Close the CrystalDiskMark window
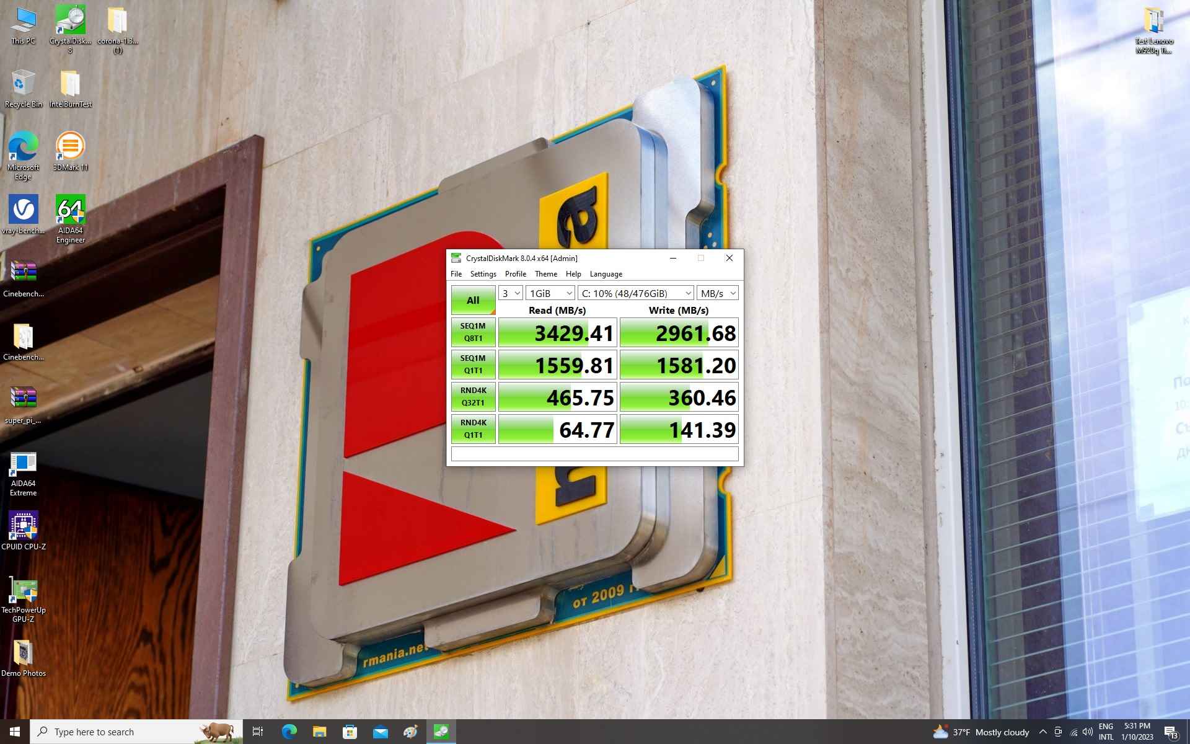 729,259
